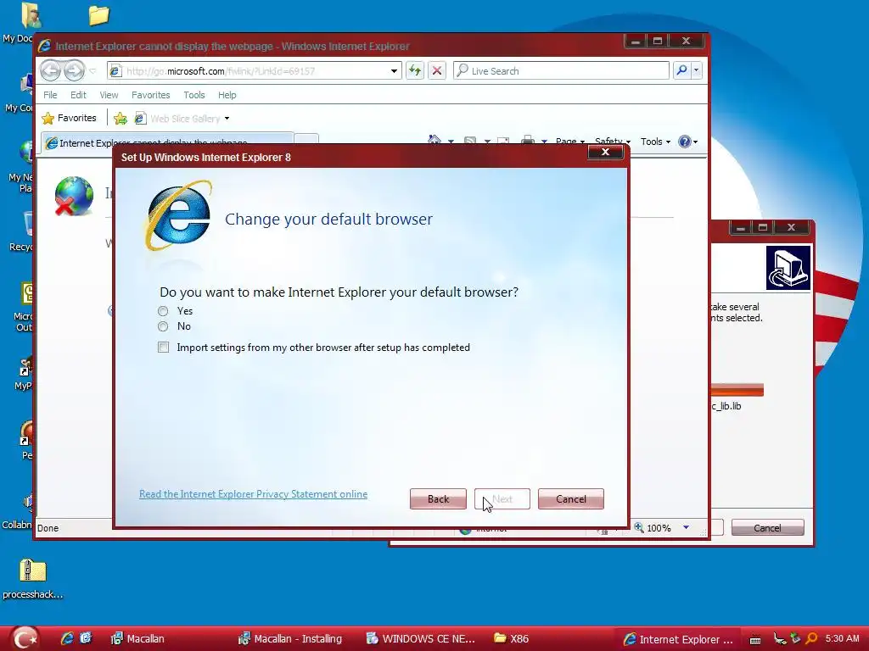869x651 pixels.
Task: Click the second Quick Launch icon
Action: click(86, 638)
